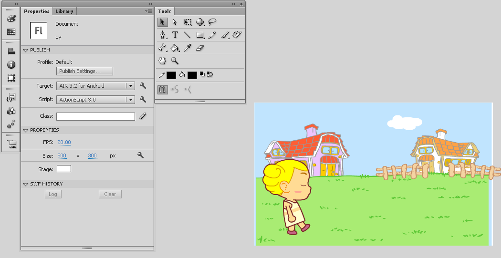
Task: Click the pencil icon next to Class field
Action: [143, 116]
